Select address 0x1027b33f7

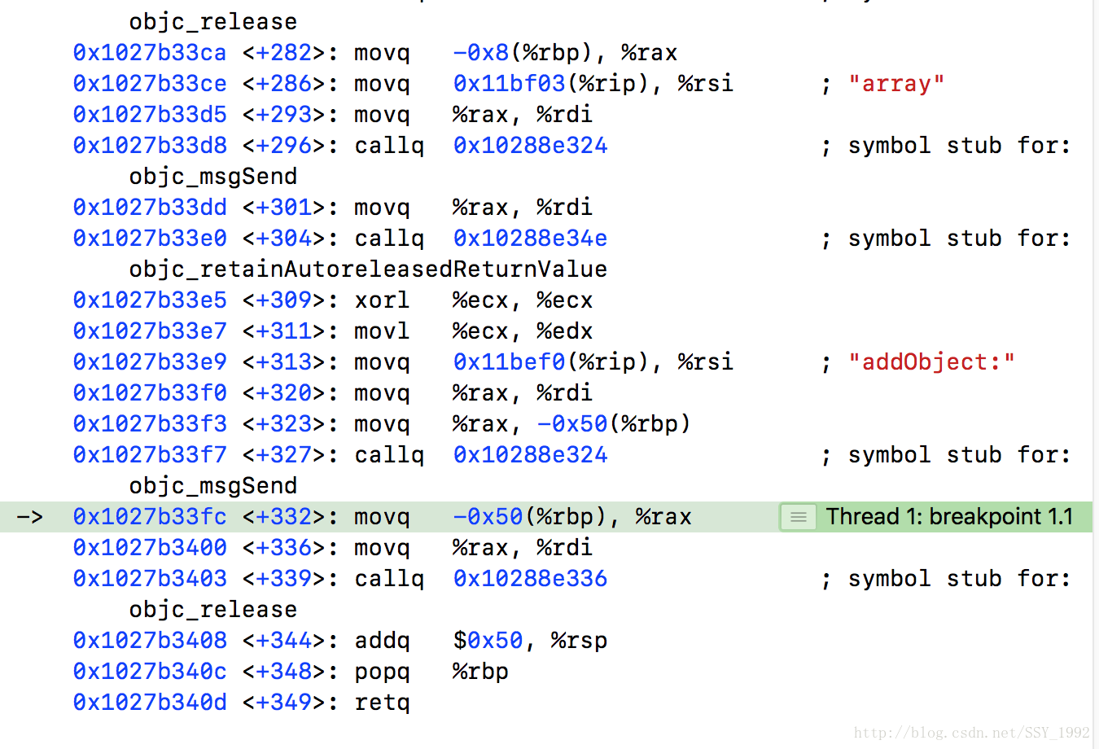[150, 455]
